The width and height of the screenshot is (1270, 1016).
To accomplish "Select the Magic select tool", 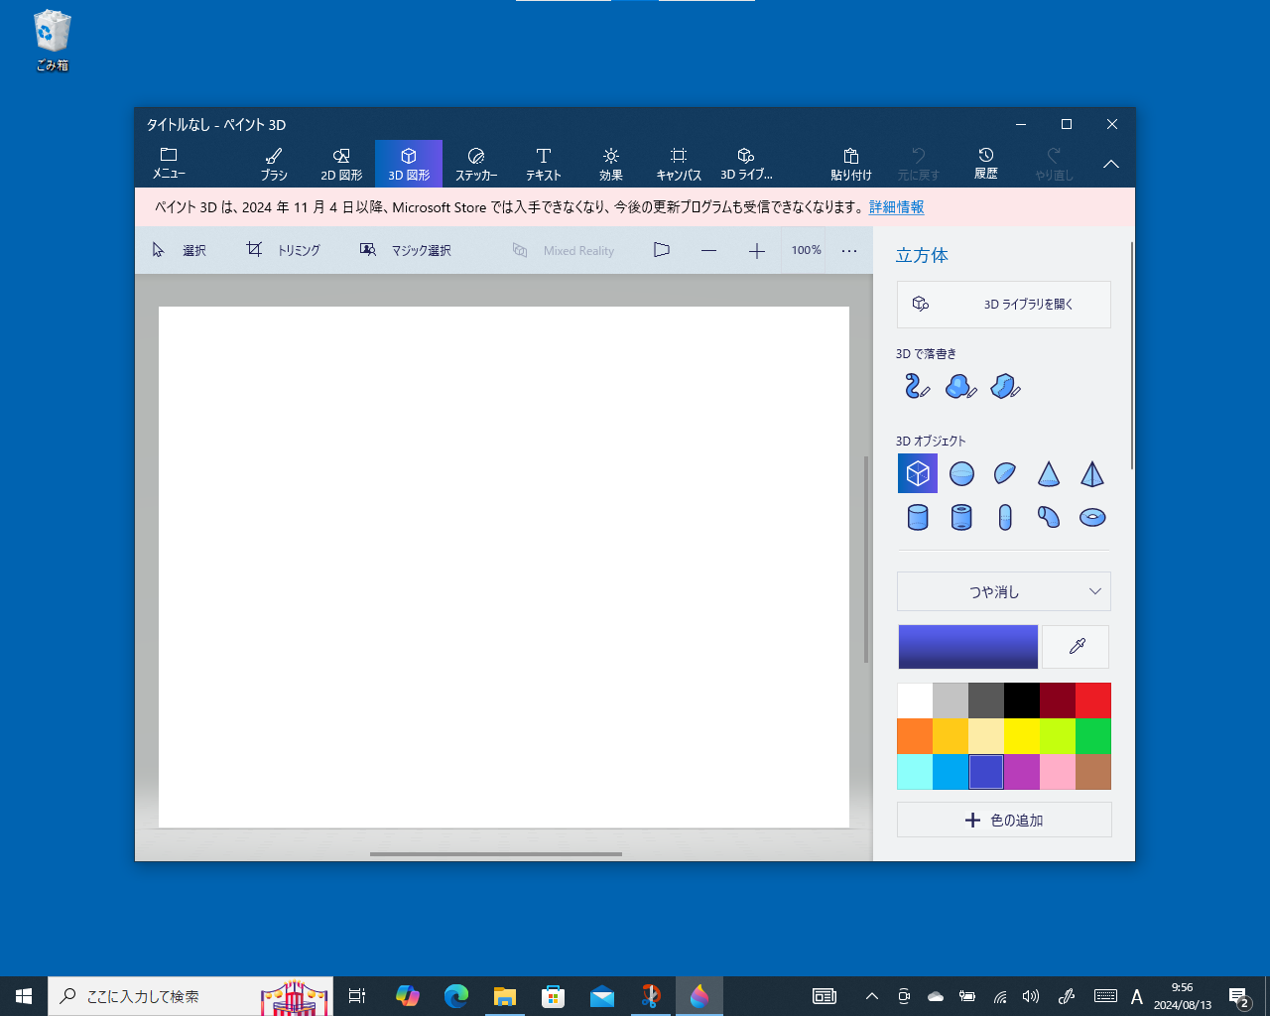I will pos(405,250).
